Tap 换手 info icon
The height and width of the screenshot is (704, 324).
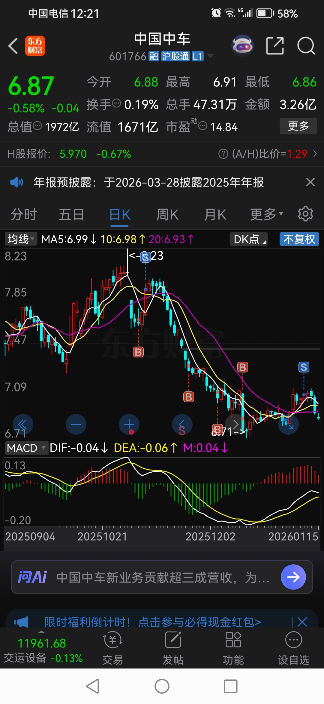(x=116, y=103)
